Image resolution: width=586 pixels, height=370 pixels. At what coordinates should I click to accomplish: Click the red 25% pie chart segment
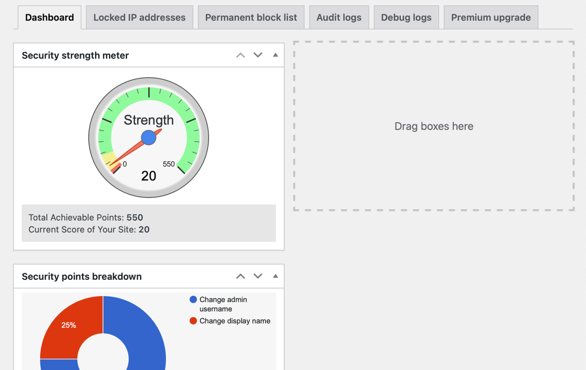click(69, 325)
